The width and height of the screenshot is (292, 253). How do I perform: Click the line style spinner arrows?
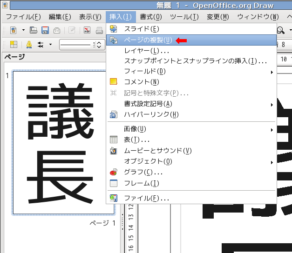click(99, 45)
